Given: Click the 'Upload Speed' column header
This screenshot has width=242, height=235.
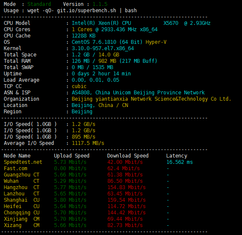Looking at the screenshot, I should point(72,156).
